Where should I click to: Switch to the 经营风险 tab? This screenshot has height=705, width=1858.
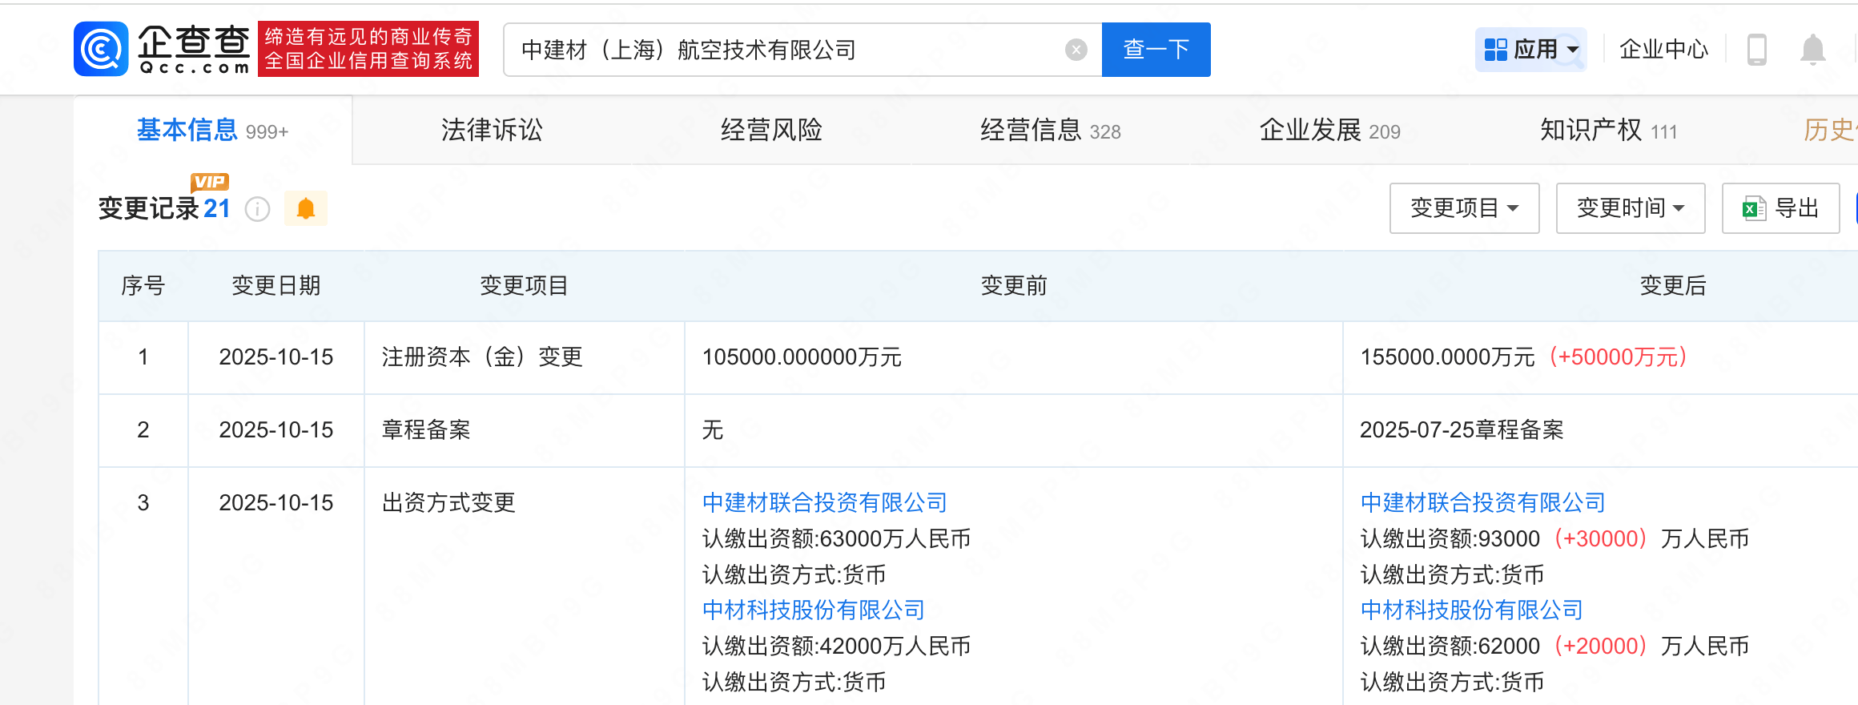pyautogui.click(x=771, y=130)
